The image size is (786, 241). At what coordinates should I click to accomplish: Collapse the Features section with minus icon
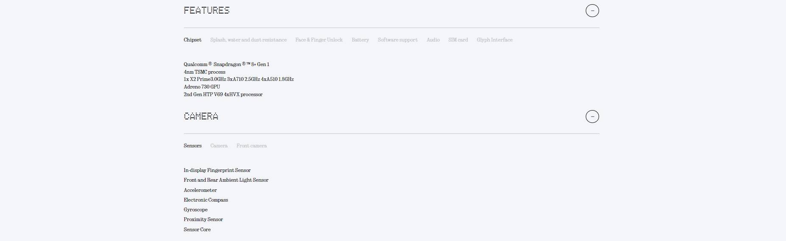[592, 11]
